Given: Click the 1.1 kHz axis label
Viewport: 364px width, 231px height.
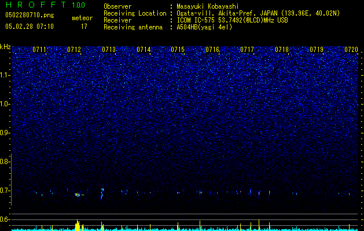Looking at the screenshot, I should point(5,75).
